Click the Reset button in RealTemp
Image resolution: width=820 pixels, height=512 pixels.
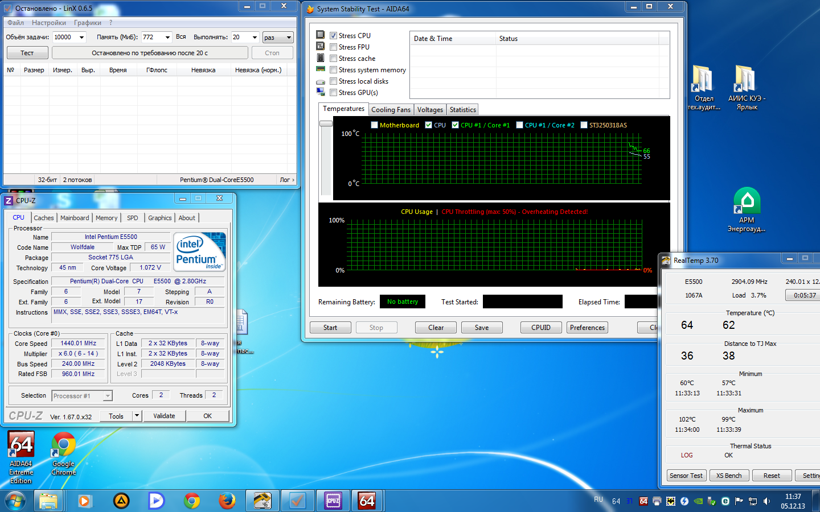(x=772, y=476)
